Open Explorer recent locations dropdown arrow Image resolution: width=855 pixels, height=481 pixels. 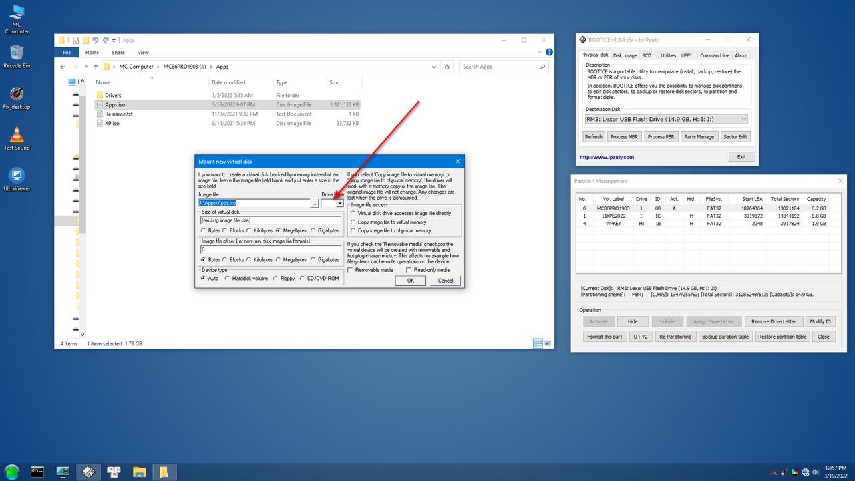click(x=85, y=67)
